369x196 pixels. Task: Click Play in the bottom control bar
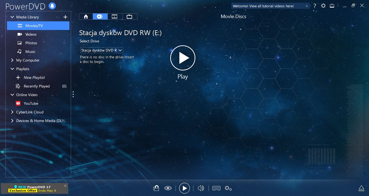click(185, 188)
